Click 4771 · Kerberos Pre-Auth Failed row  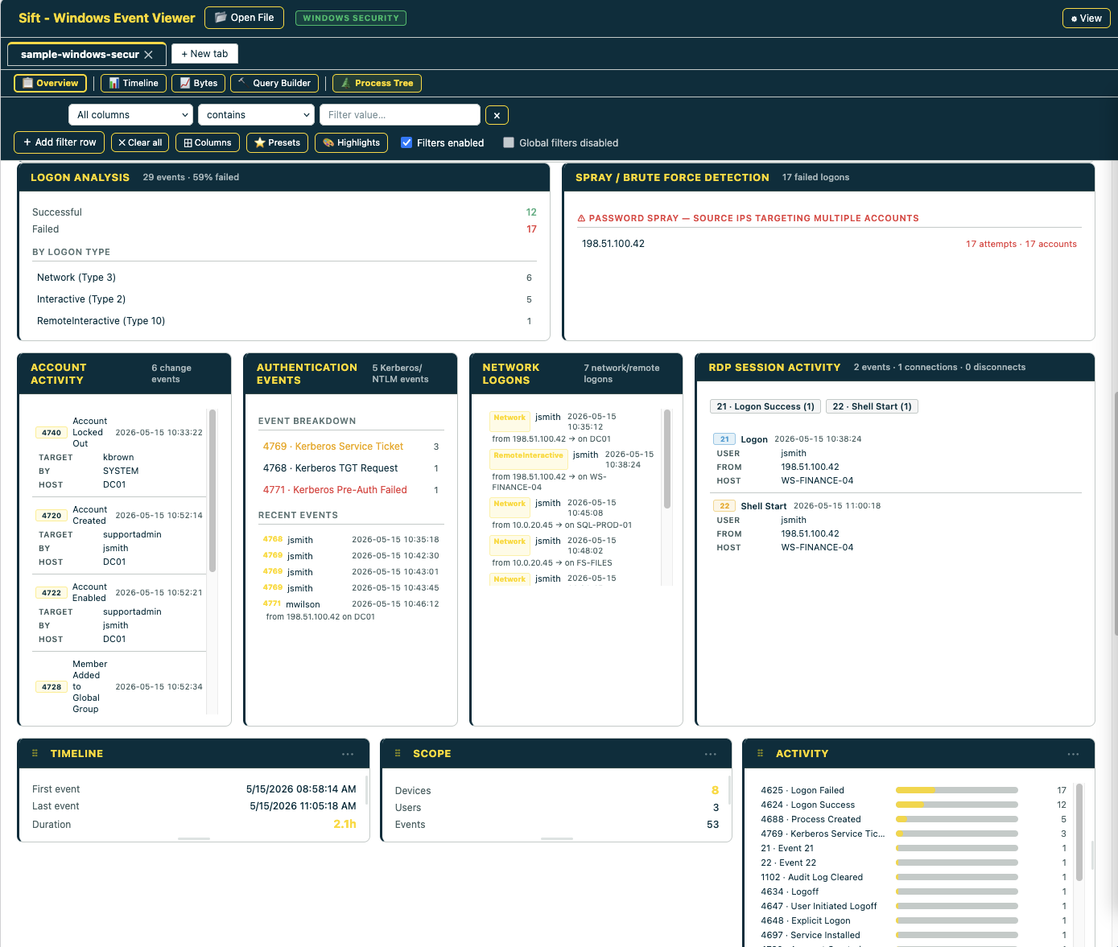351,490
